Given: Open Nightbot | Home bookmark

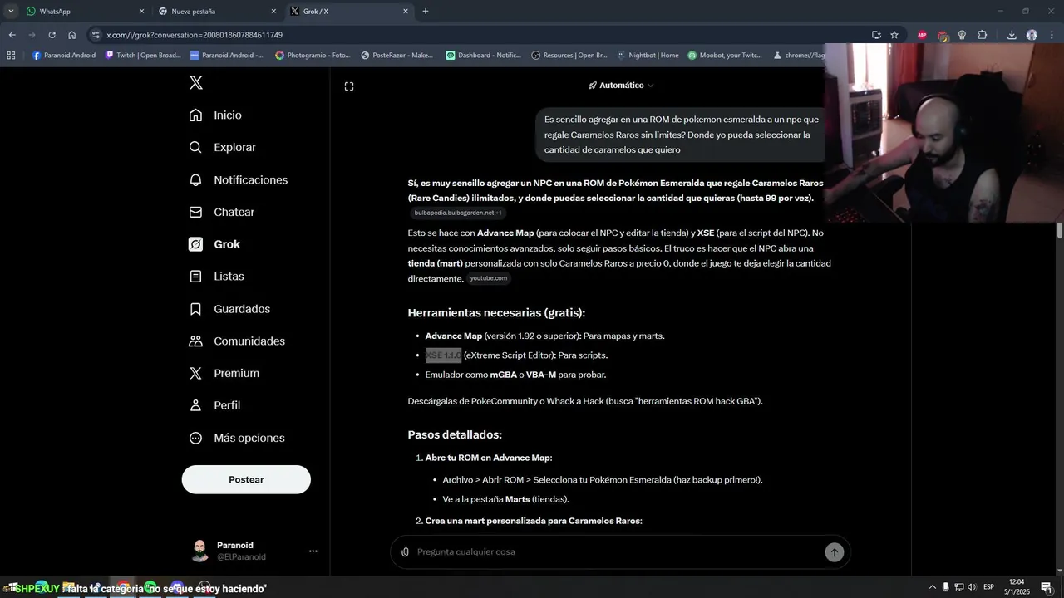Looking at the screenshot, I should pyautogui.click(x=648, y=56).
